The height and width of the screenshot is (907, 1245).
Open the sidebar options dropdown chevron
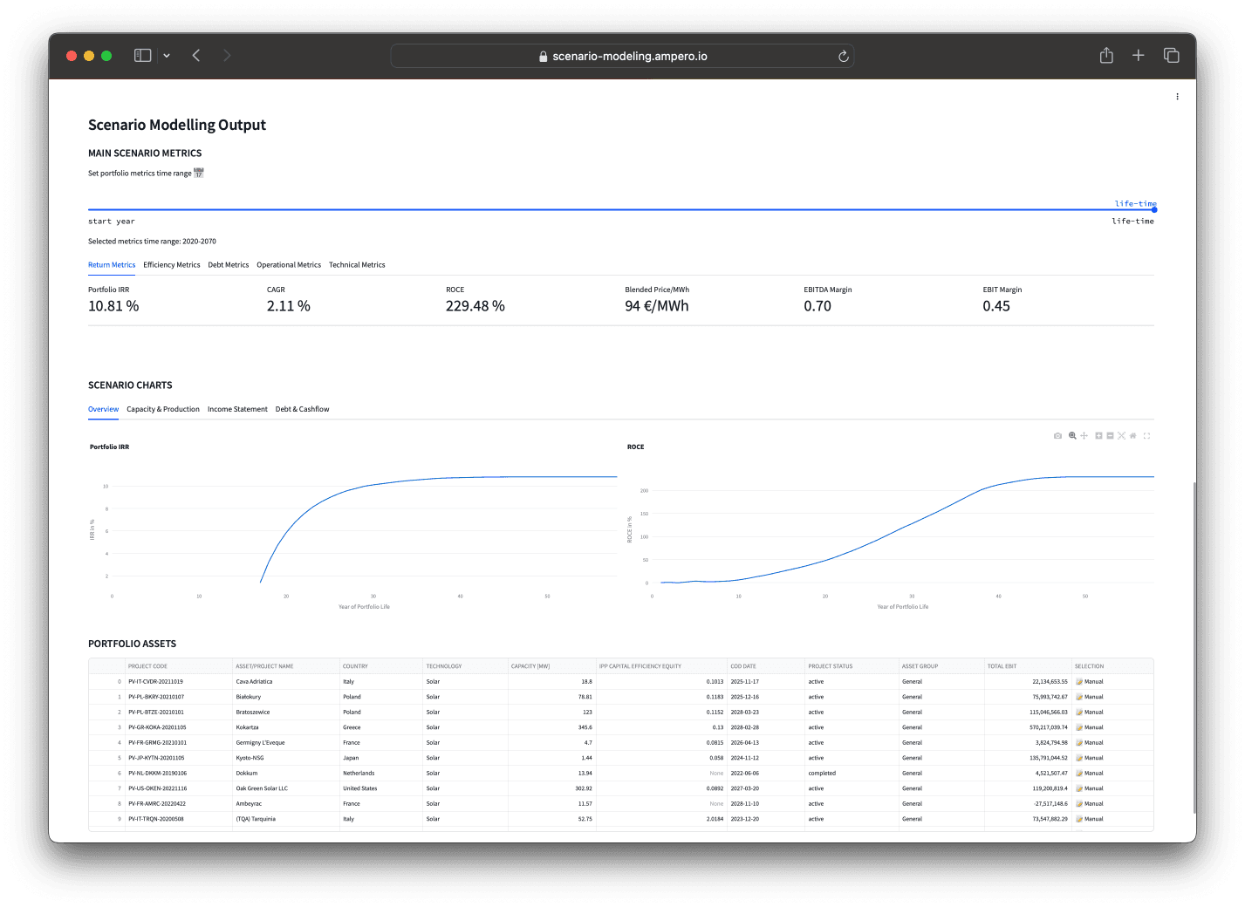pos(167,56)
